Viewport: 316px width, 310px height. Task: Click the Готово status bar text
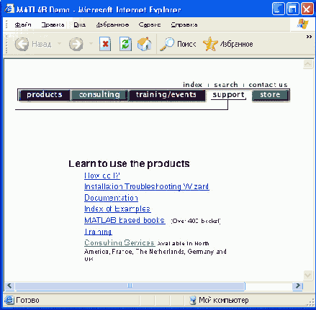(x=27, y=300)
